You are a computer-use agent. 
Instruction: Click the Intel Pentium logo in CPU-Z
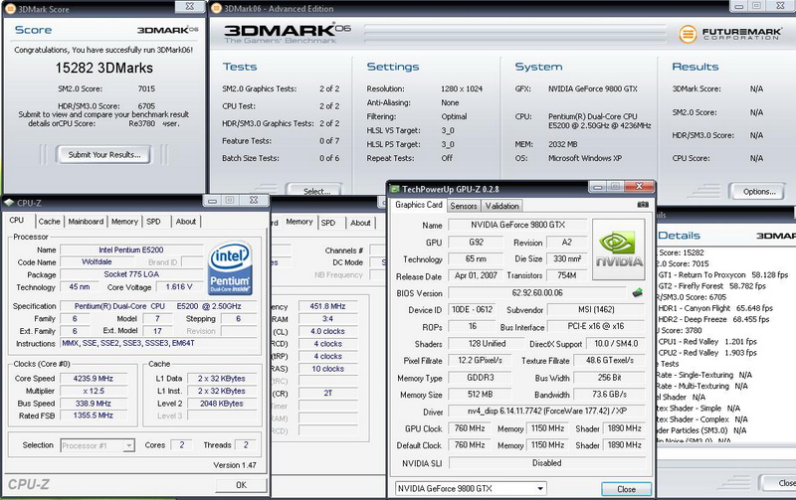point(231,268)
